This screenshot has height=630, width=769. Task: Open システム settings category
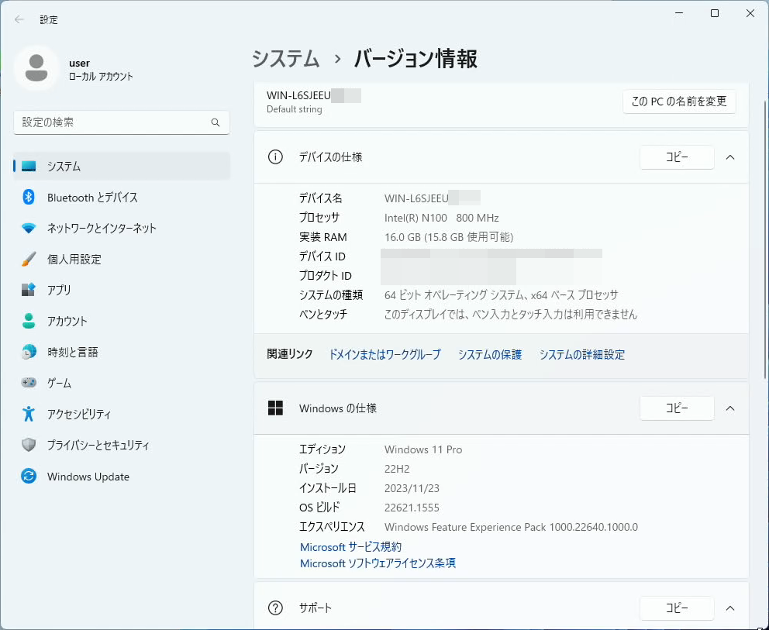pyautogui.click(x=122, y=166)
